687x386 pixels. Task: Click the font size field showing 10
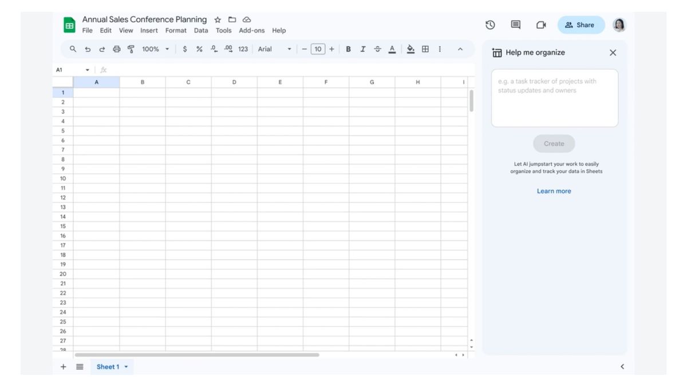(318, 49)
